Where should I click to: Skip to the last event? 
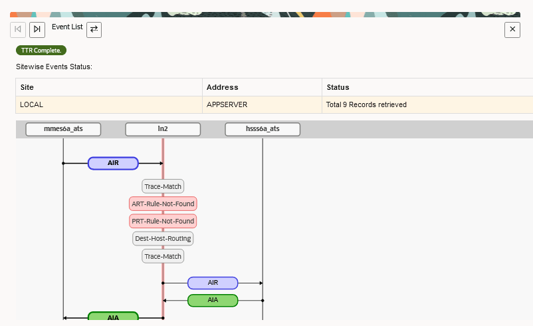[37, 29]
